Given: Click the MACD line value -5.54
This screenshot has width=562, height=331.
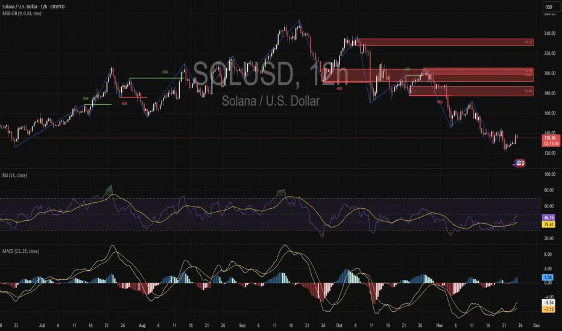Looking at the screenshot, I should click(549, 303).
